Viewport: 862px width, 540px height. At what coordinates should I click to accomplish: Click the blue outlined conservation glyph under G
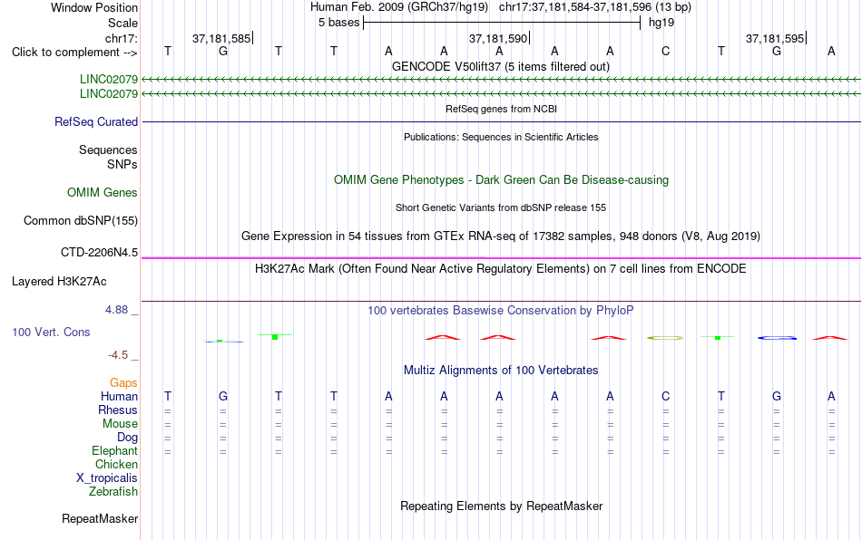point(777,338)
